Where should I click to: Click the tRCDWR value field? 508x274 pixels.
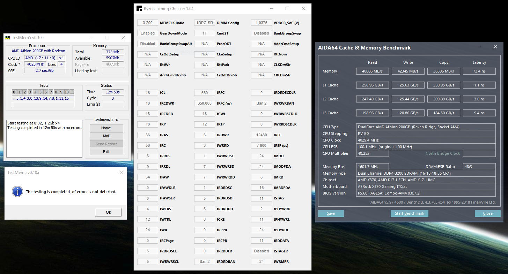click(x=148, y=103)
